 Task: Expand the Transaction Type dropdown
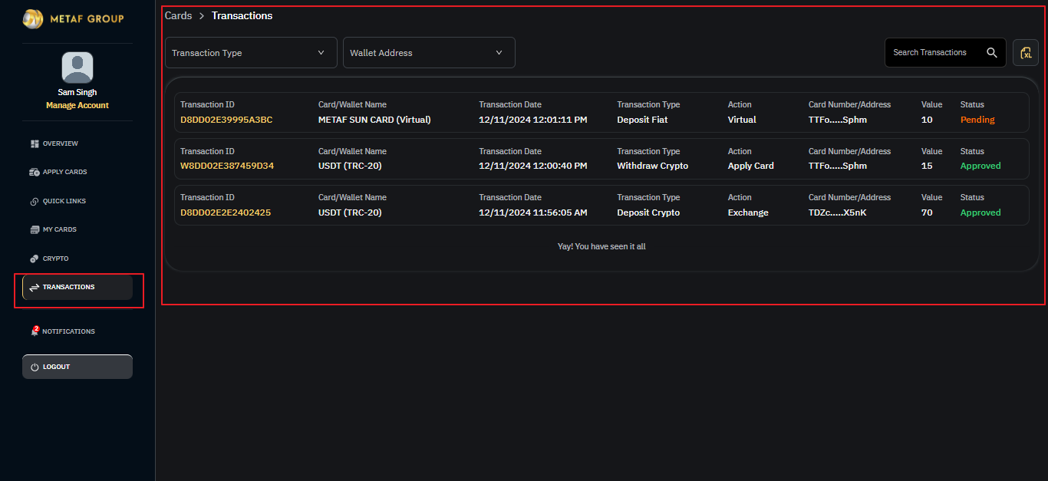251,53
